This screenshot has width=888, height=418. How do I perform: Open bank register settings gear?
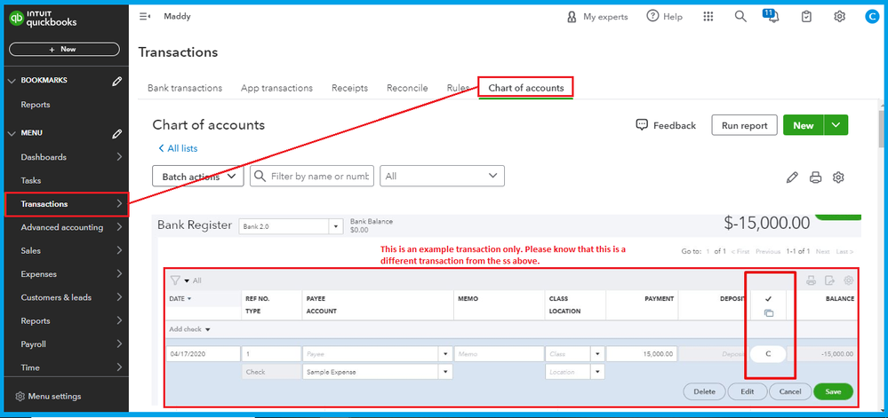pyautogui.click(x=848, y=280)
